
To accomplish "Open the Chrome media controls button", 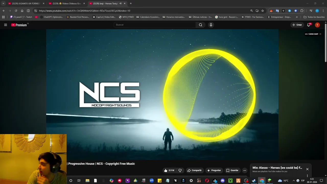I will [311, 11].
